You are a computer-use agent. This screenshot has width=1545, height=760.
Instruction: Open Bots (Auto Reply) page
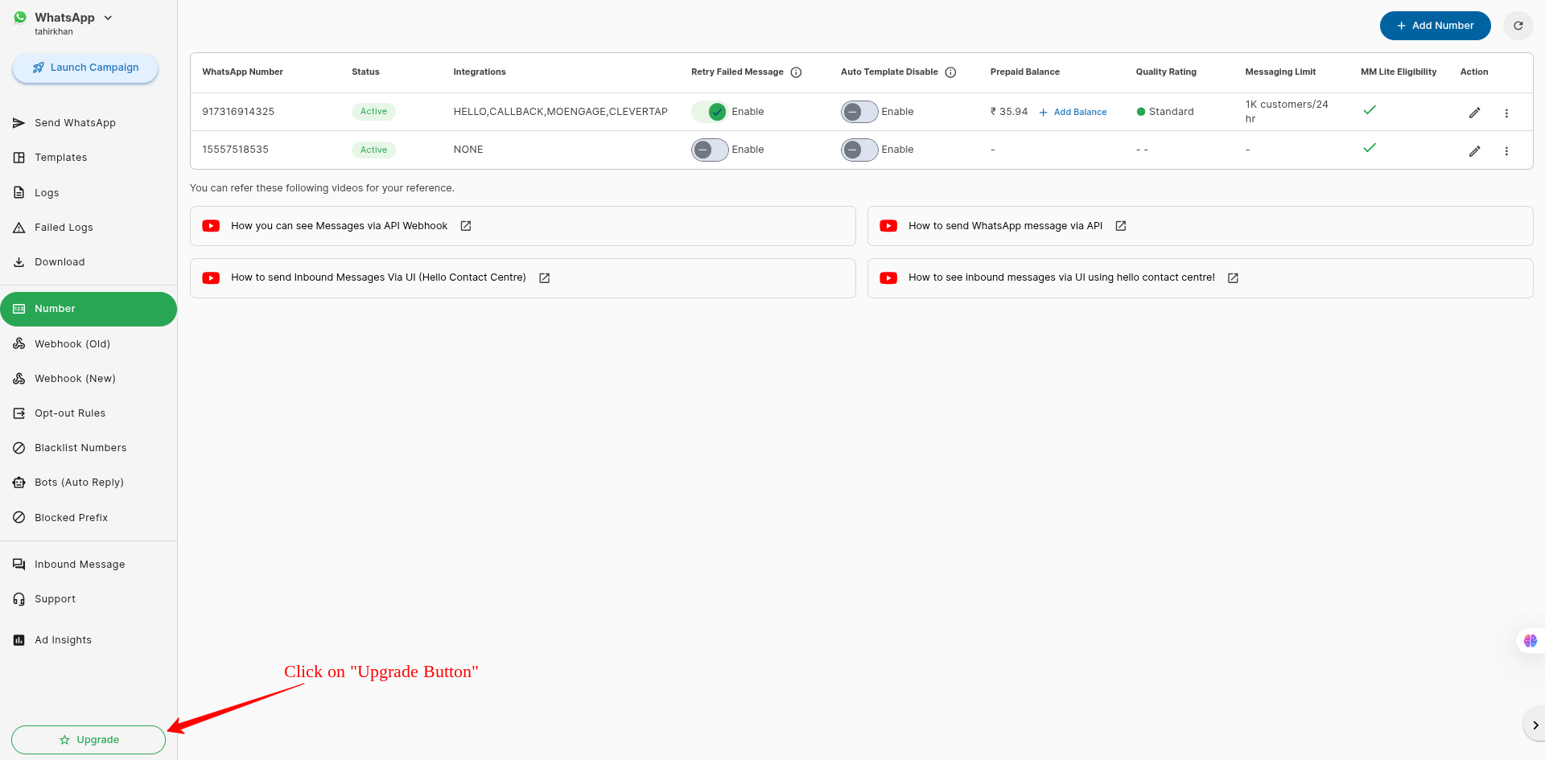tap(89, 483)
